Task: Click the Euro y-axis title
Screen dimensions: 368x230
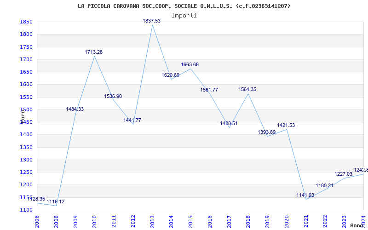Action: point(23,116)
